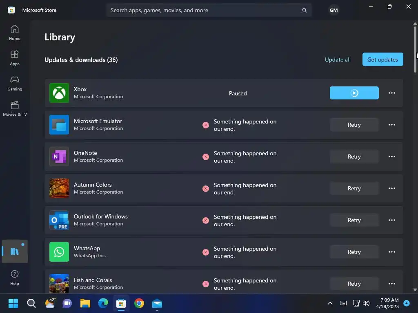Show hidden system tray icons
Screen dimensions: 418x313
330,303
